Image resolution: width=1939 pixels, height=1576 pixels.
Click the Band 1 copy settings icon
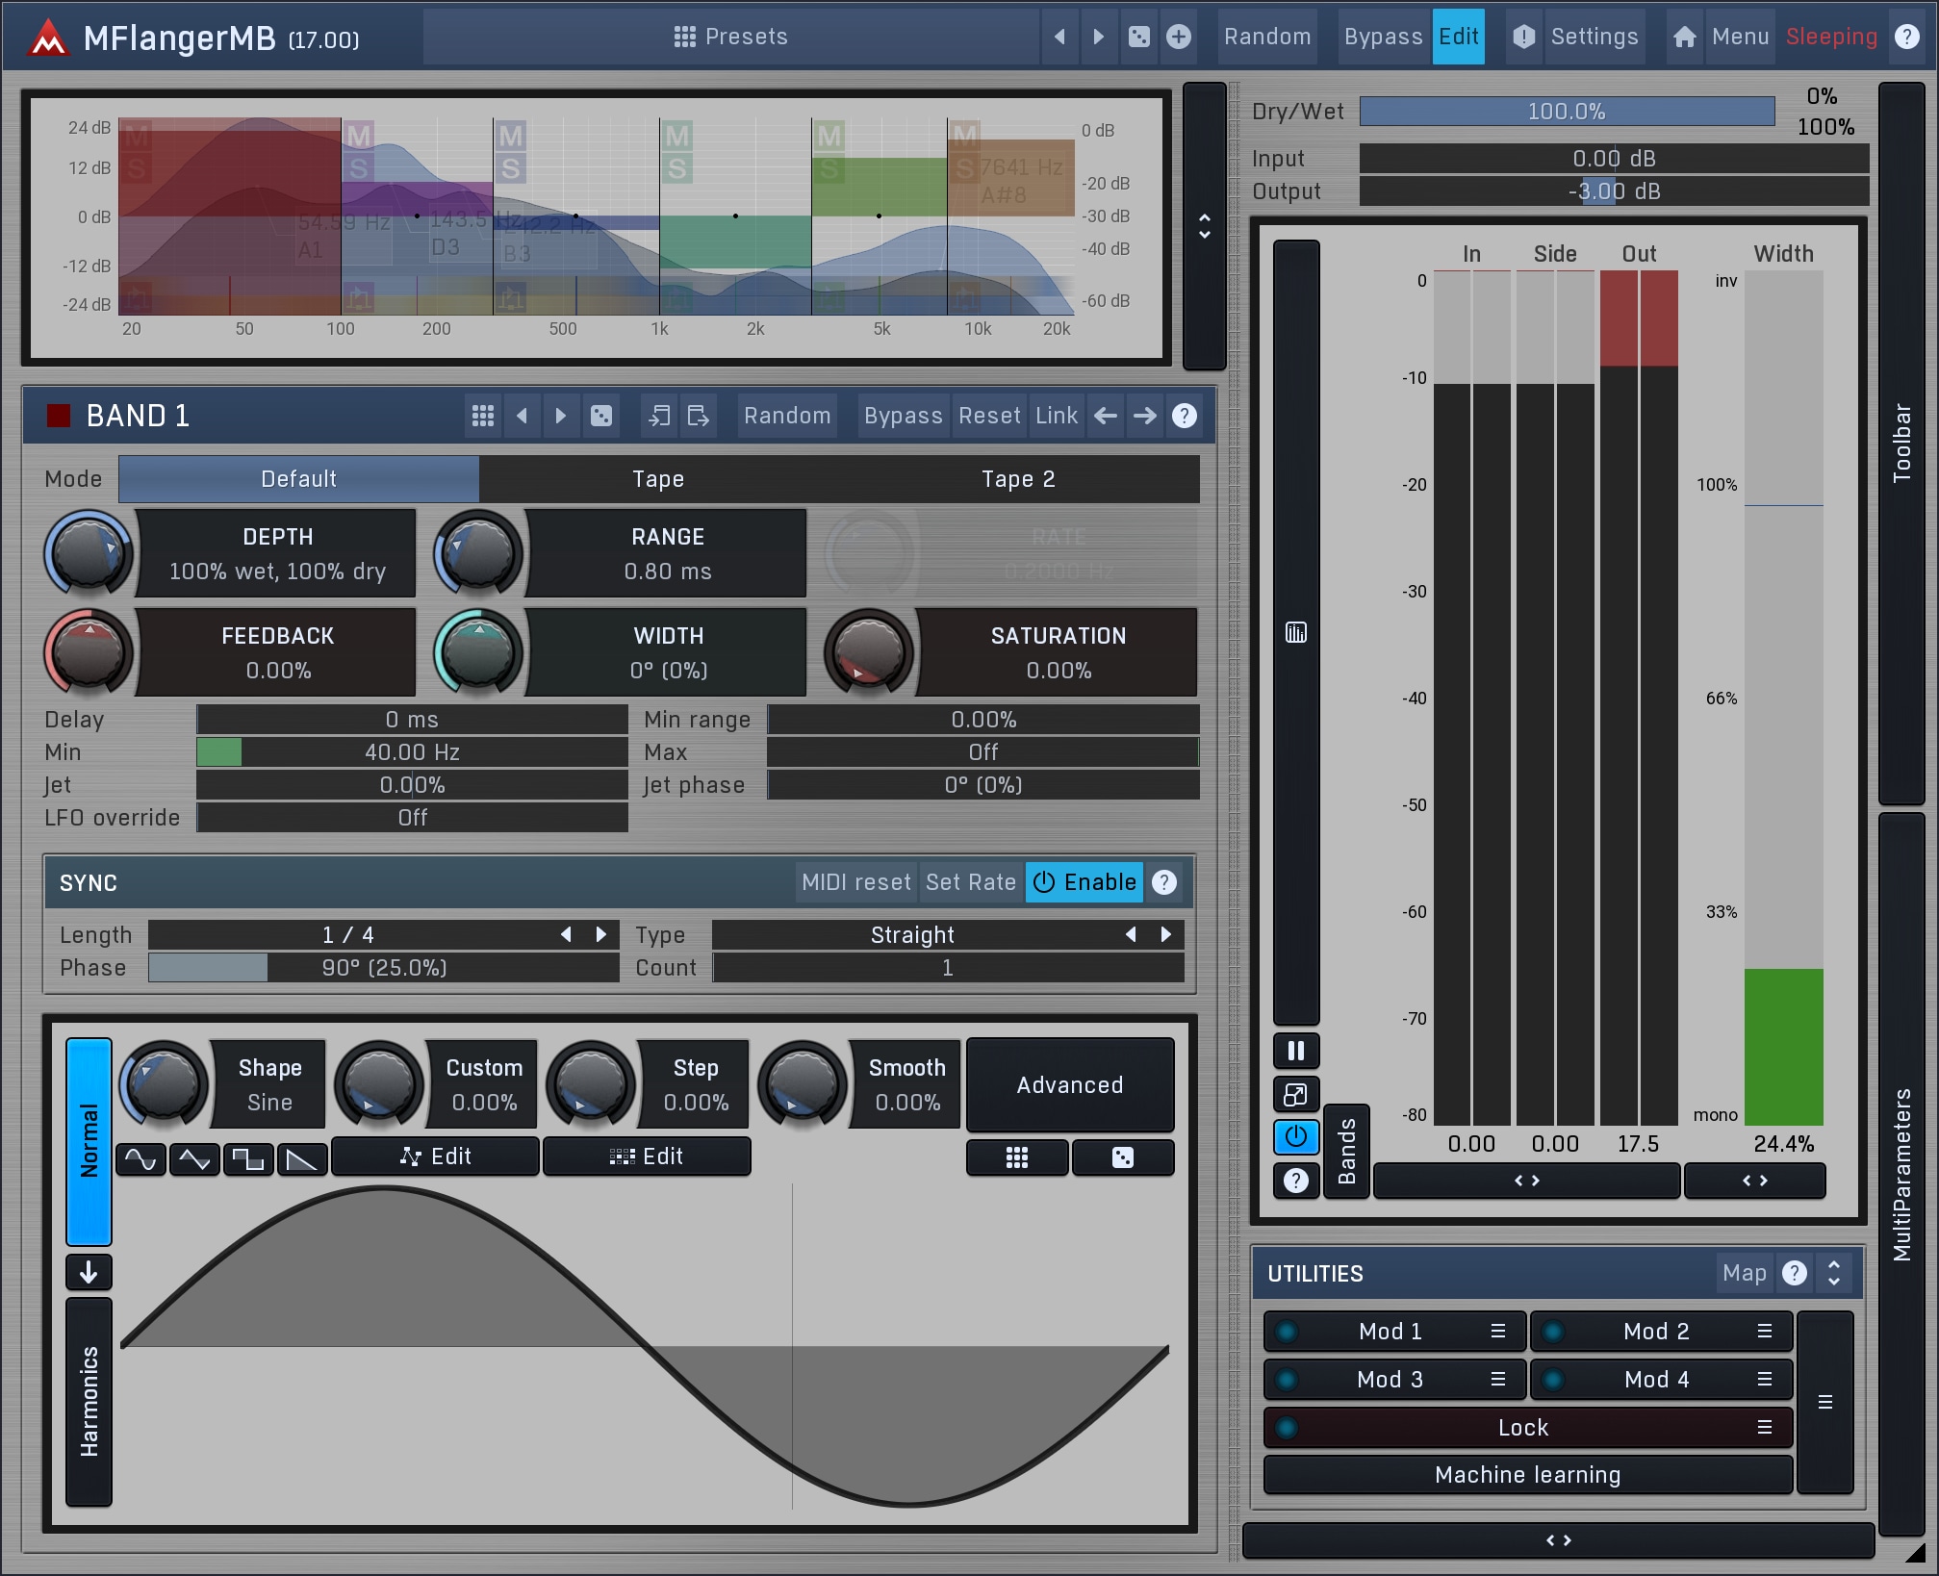point(659,416)
